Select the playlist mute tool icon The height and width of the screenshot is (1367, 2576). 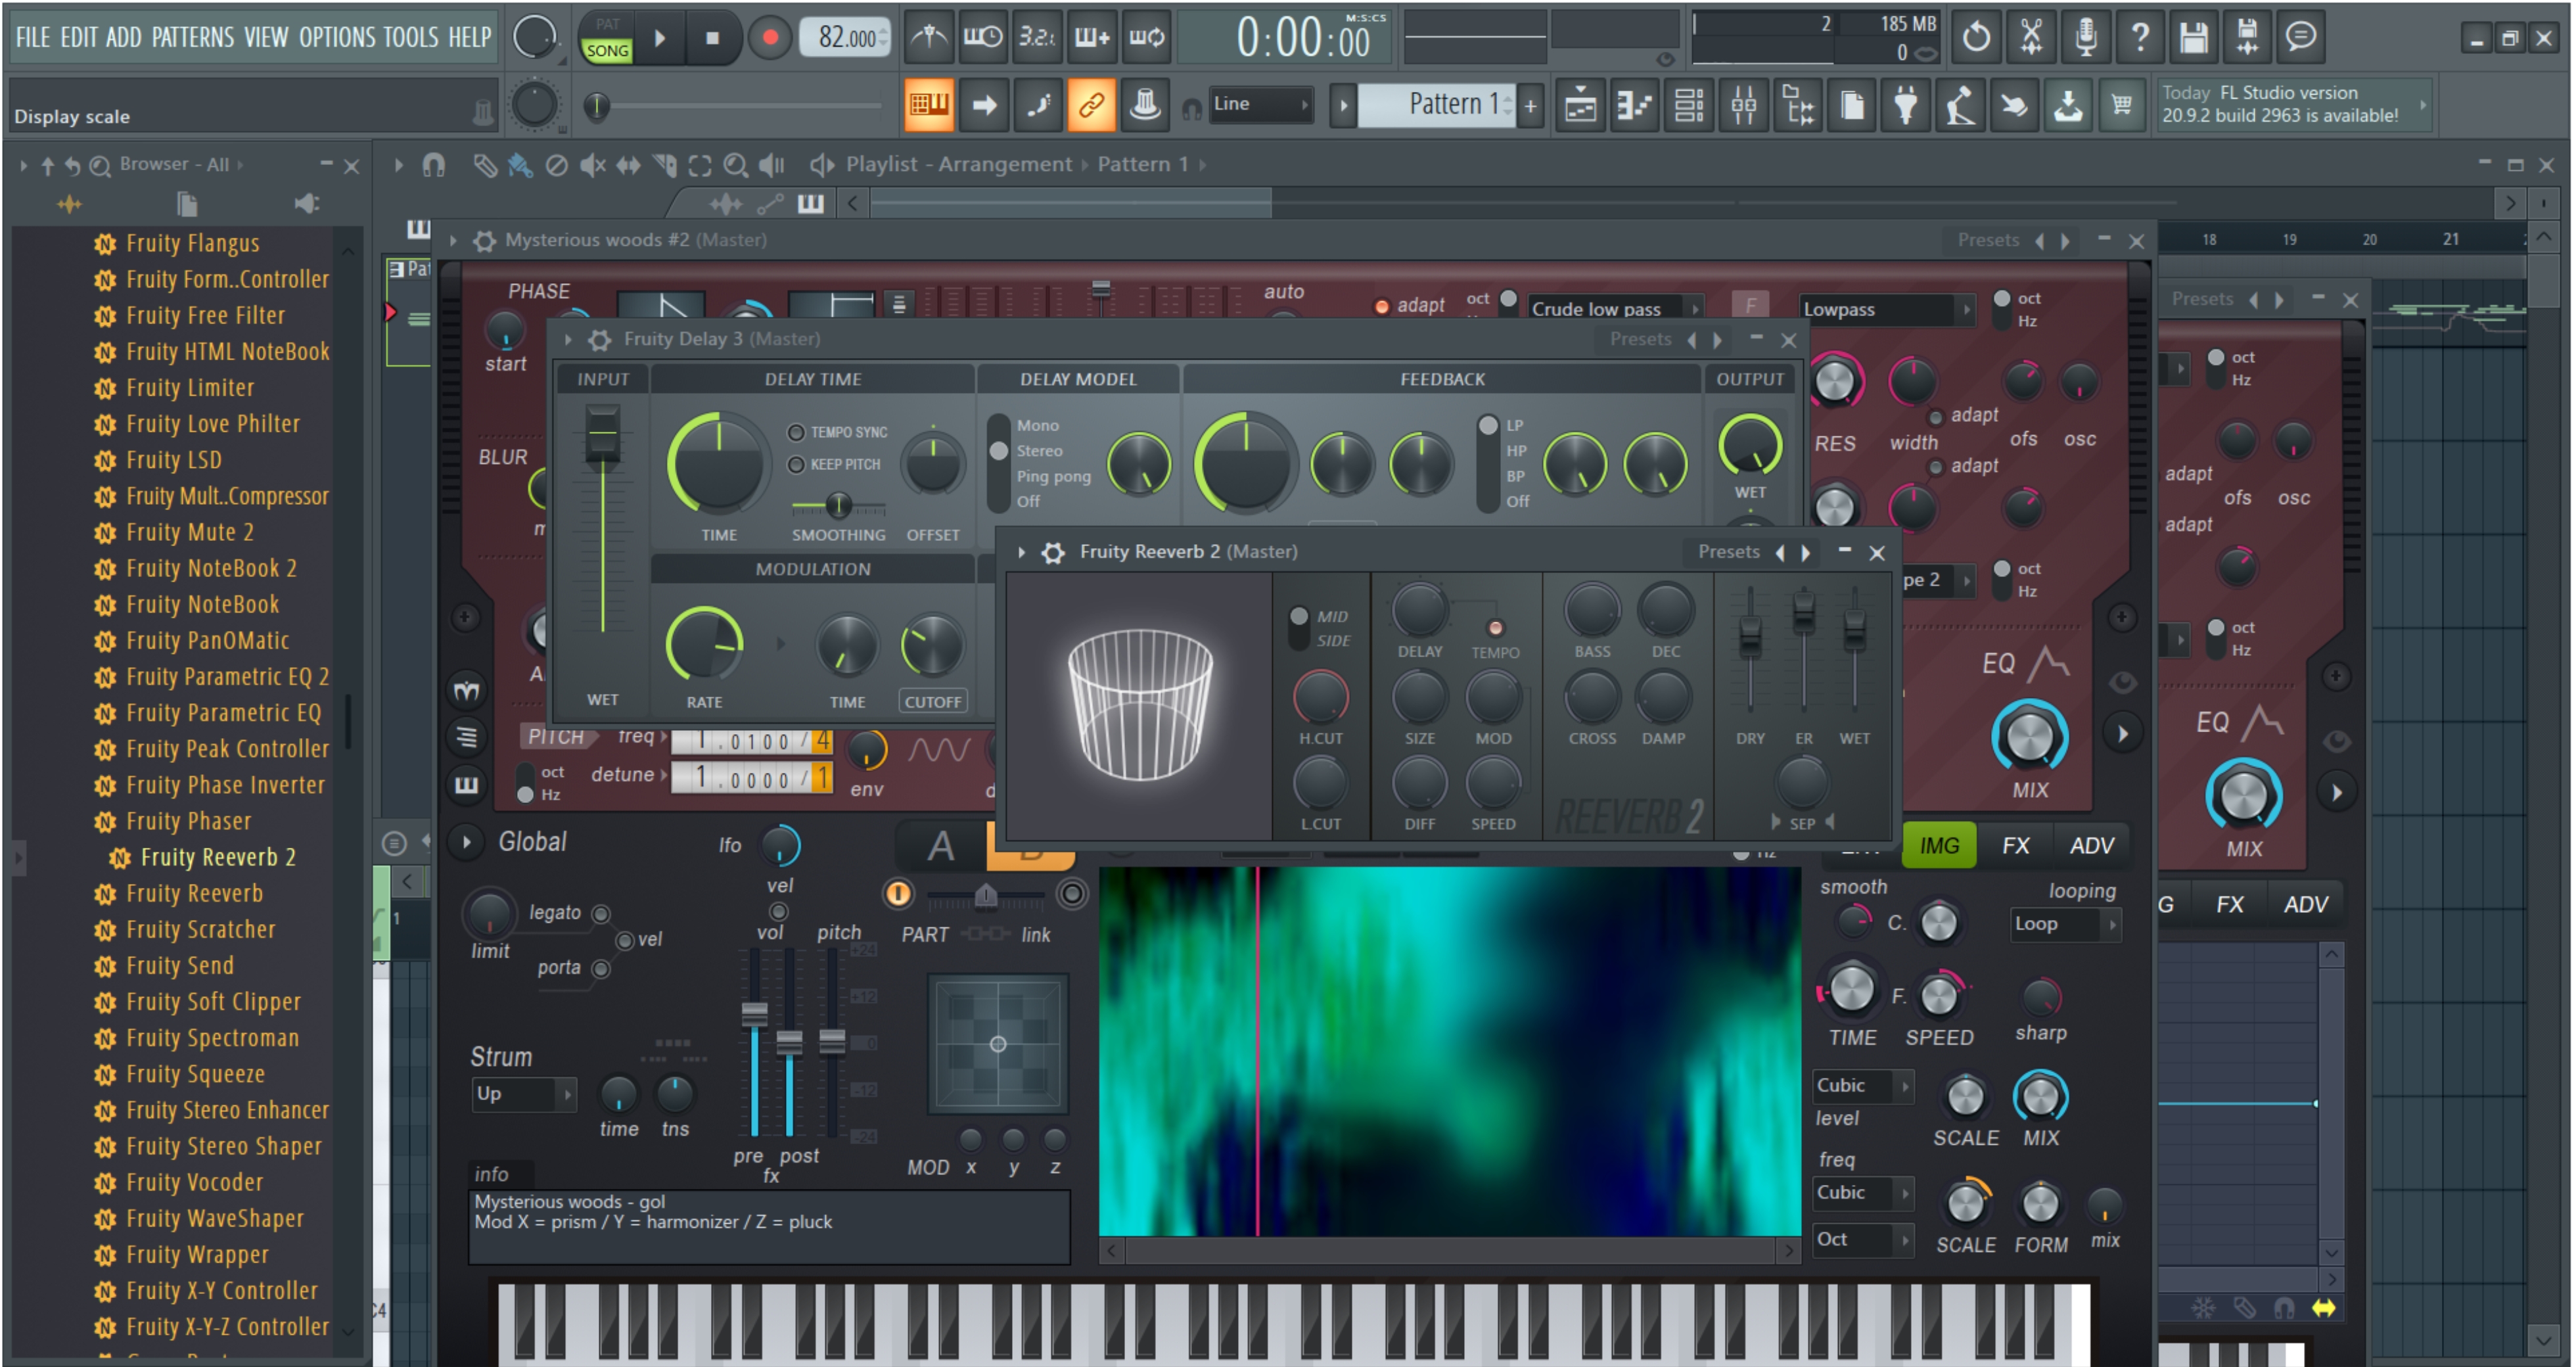[x=592, y=165]
